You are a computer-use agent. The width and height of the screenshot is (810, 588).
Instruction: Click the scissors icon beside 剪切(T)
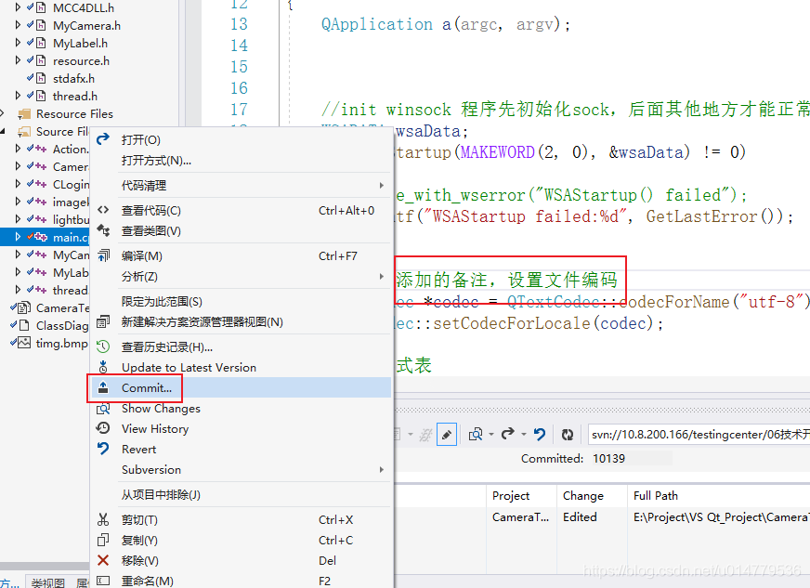(x=105, y=519)
